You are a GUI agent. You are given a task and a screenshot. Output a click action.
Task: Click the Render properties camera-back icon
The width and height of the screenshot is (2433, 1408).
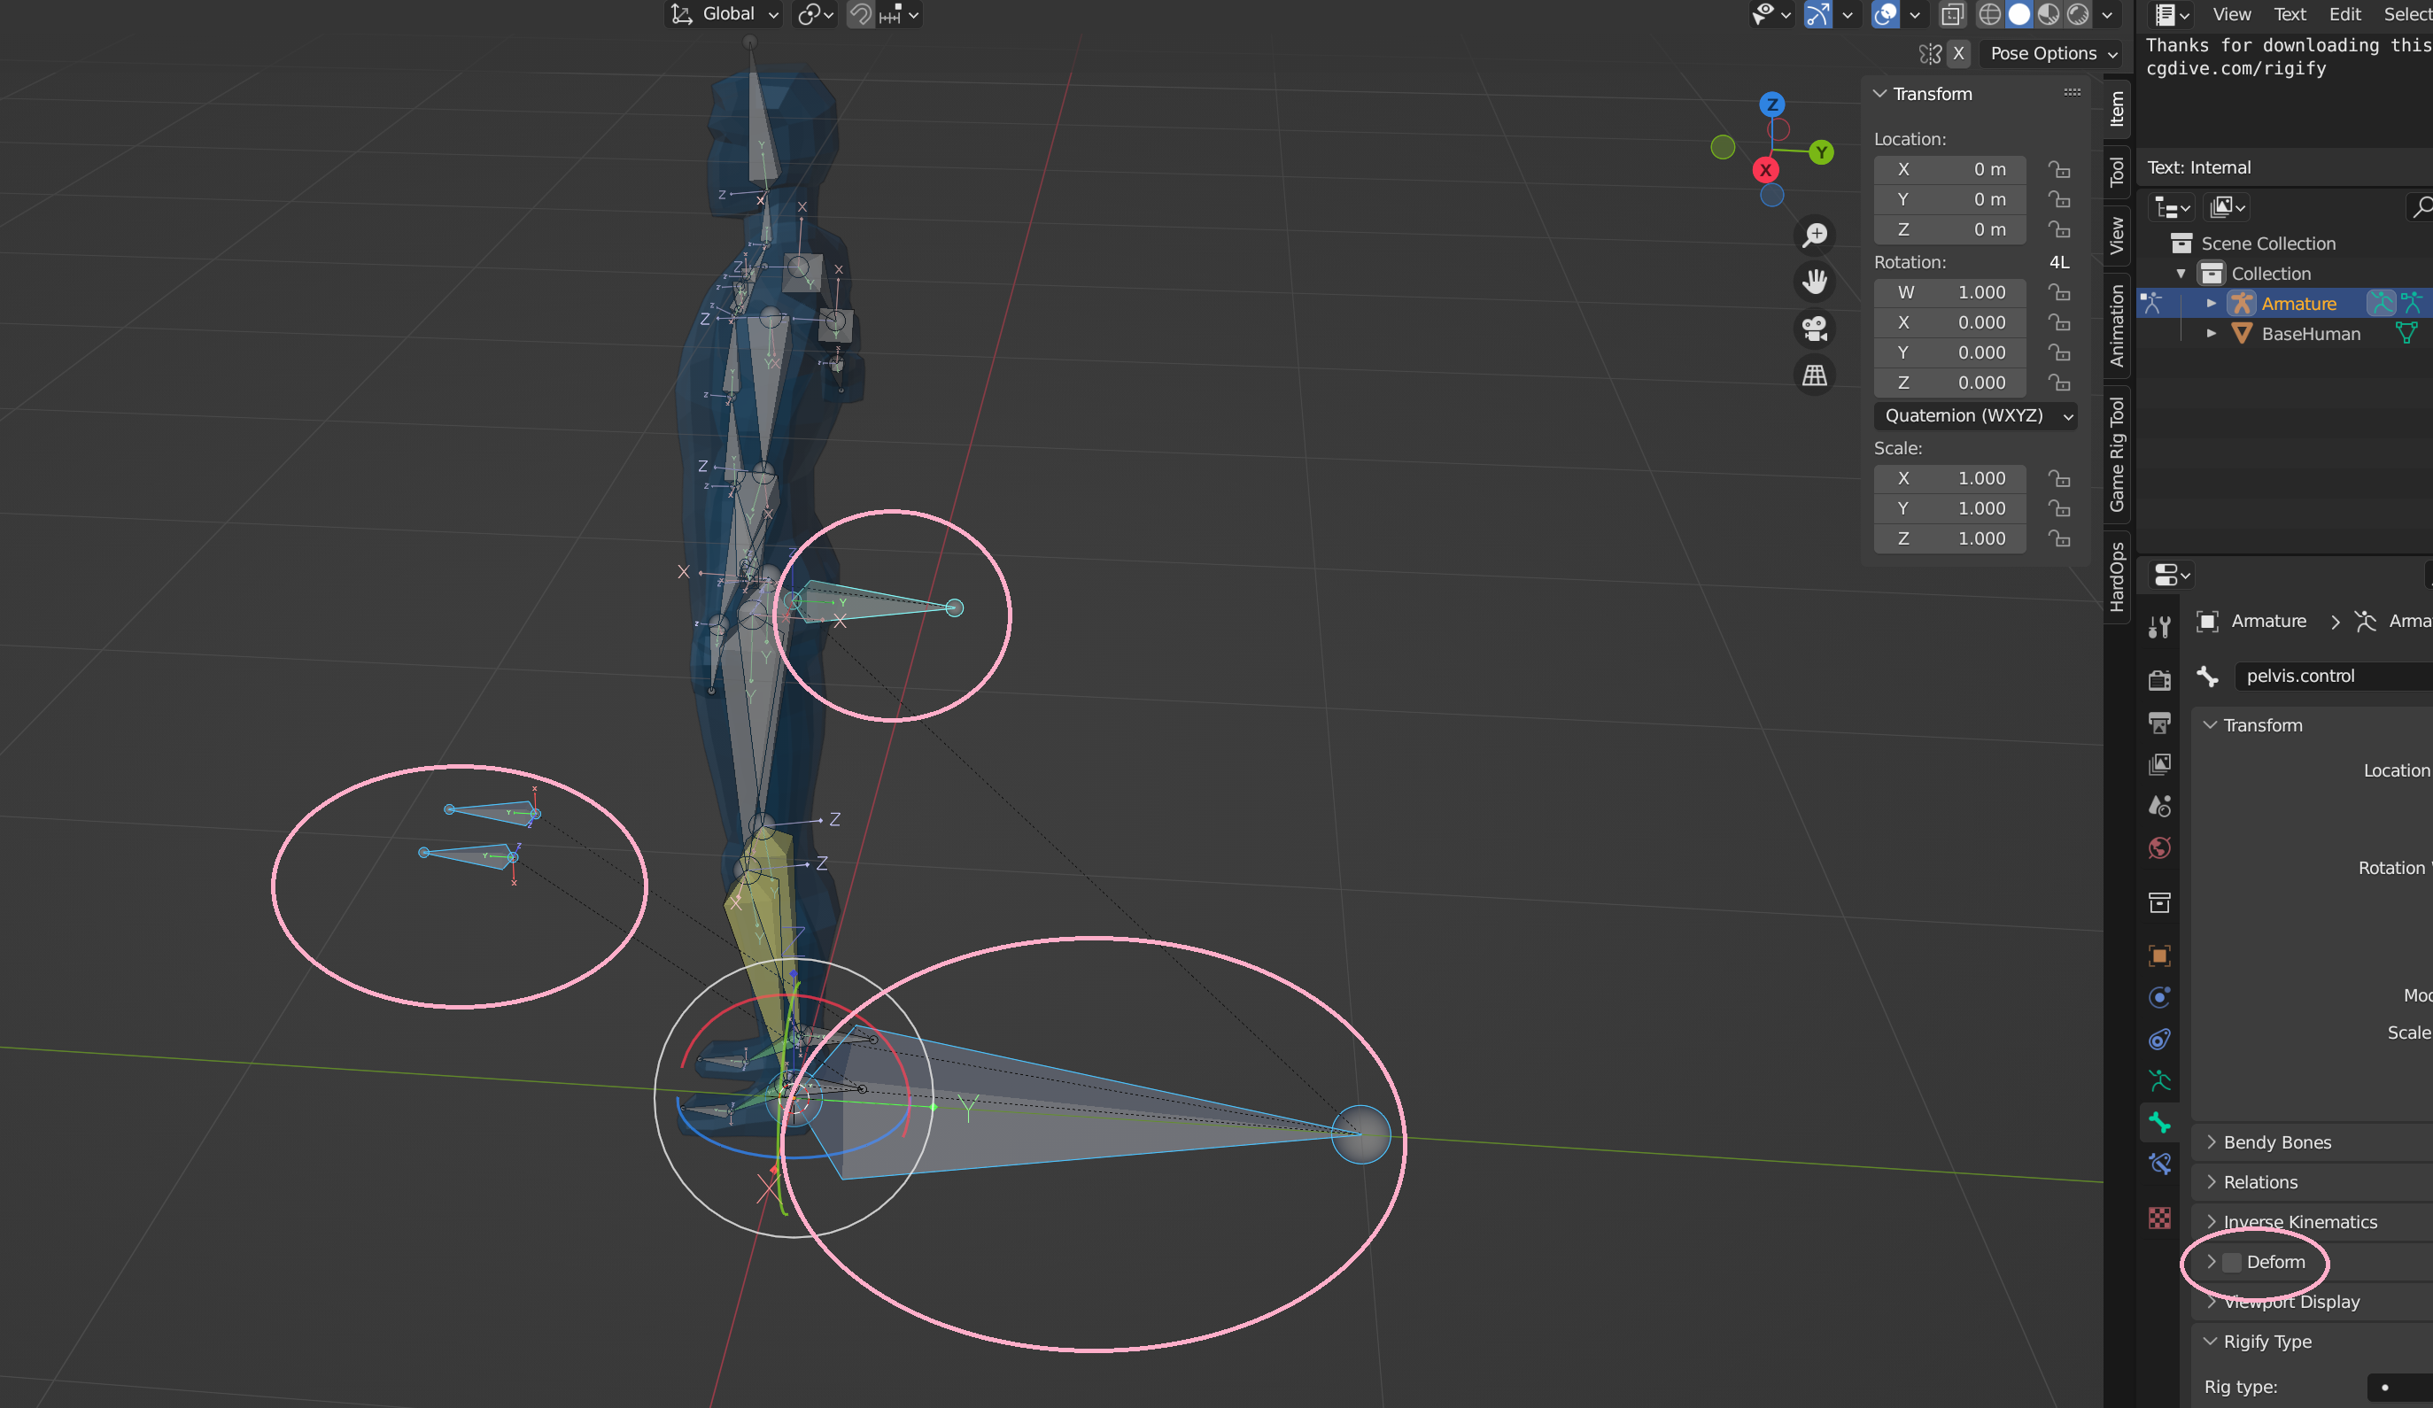pyautogui.click(x=2160, y=680)
